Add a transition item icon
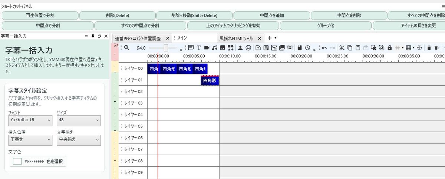 [266, 48]
